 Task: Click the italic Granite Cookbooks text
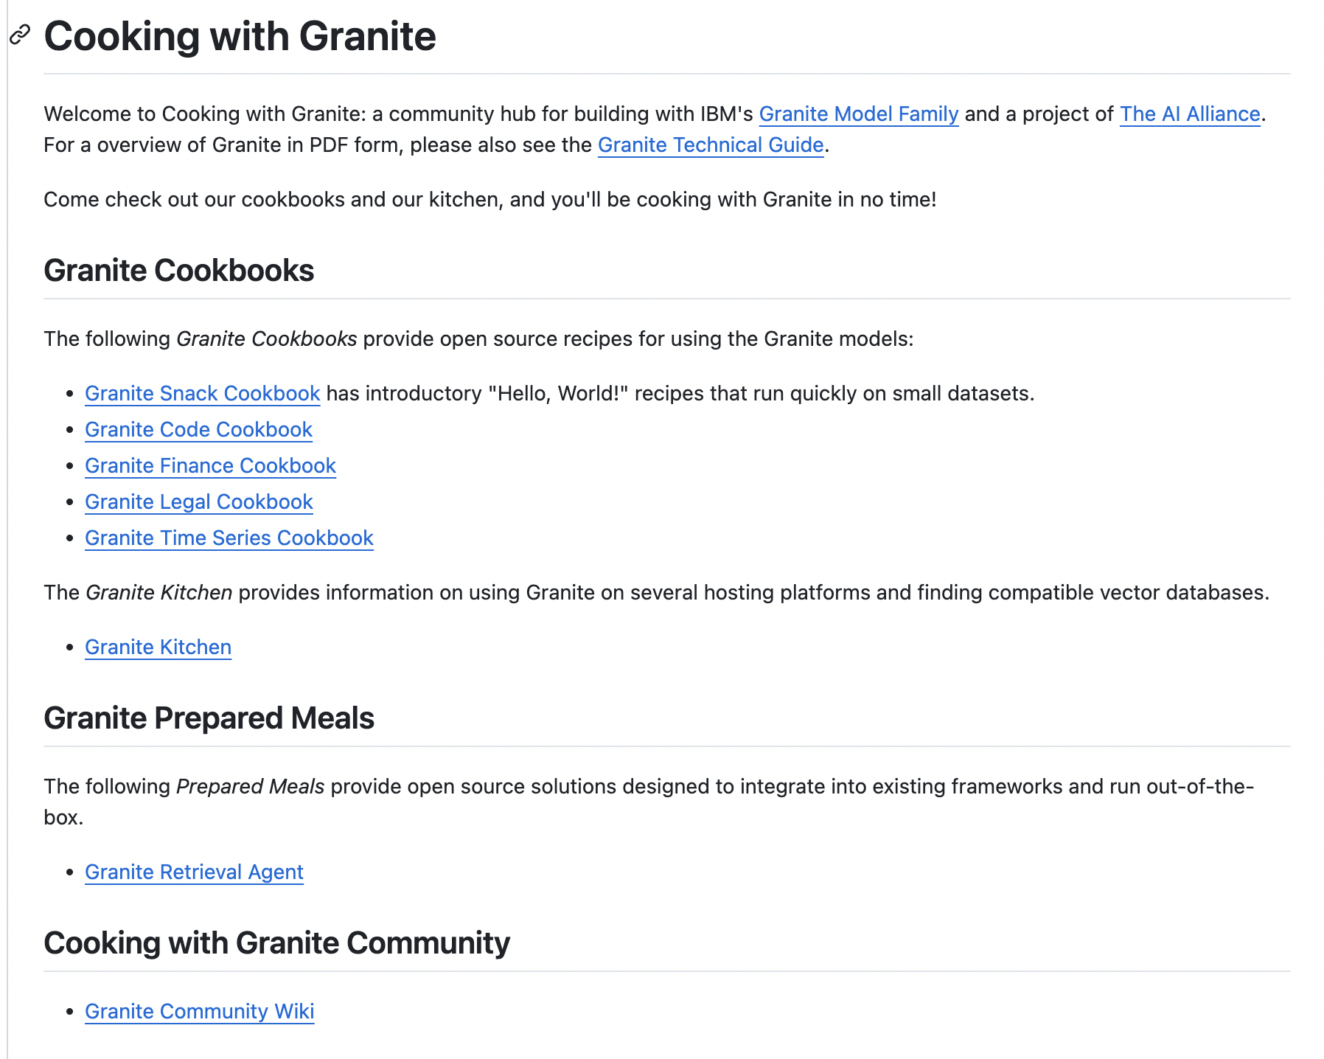(267, 339)
